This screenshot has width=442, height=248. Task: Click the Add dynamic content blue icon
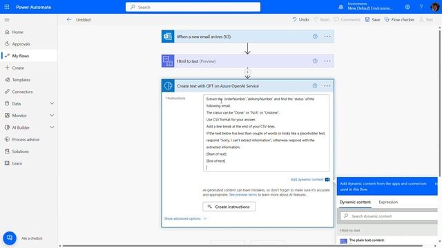pyautogui.click(x=327, y=179)
